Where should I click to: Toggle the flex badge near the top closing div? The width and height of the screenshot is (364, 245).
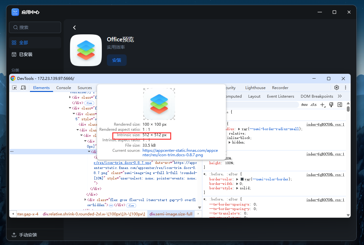(89, 103)
